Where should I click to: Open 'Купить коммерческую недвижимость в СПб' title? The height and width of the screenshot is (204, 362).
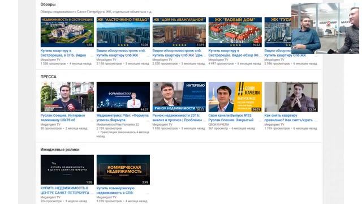pyautogui.click(x=115, y=190)
